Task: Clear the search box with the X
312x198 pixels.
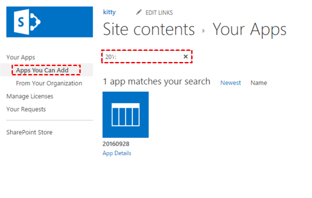Action: (185, 57)
